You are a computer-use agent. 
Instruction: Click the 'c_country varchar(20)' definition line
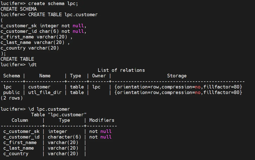[x=30, y=48]
